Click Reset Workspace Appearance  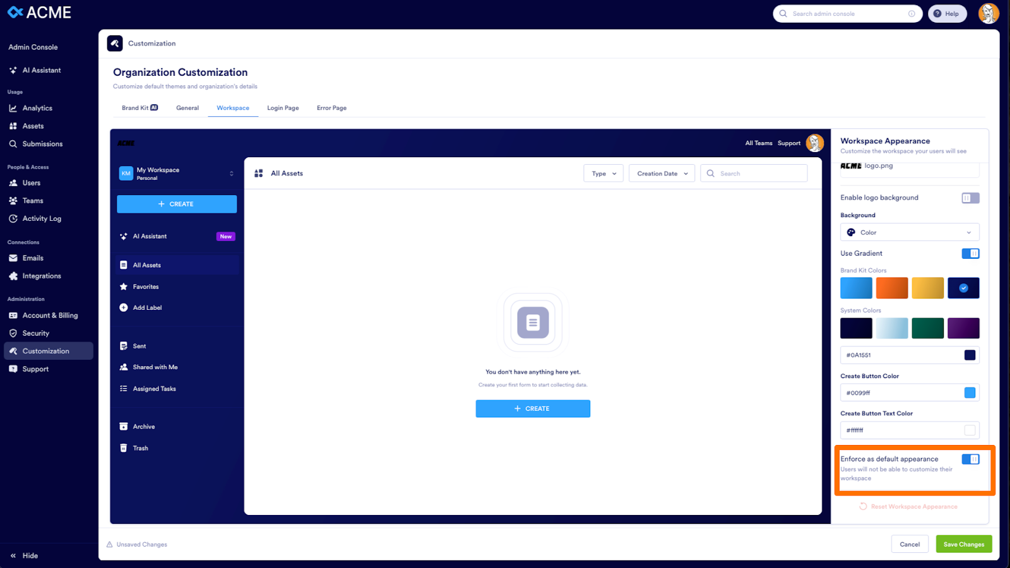(x=913, y=506)
